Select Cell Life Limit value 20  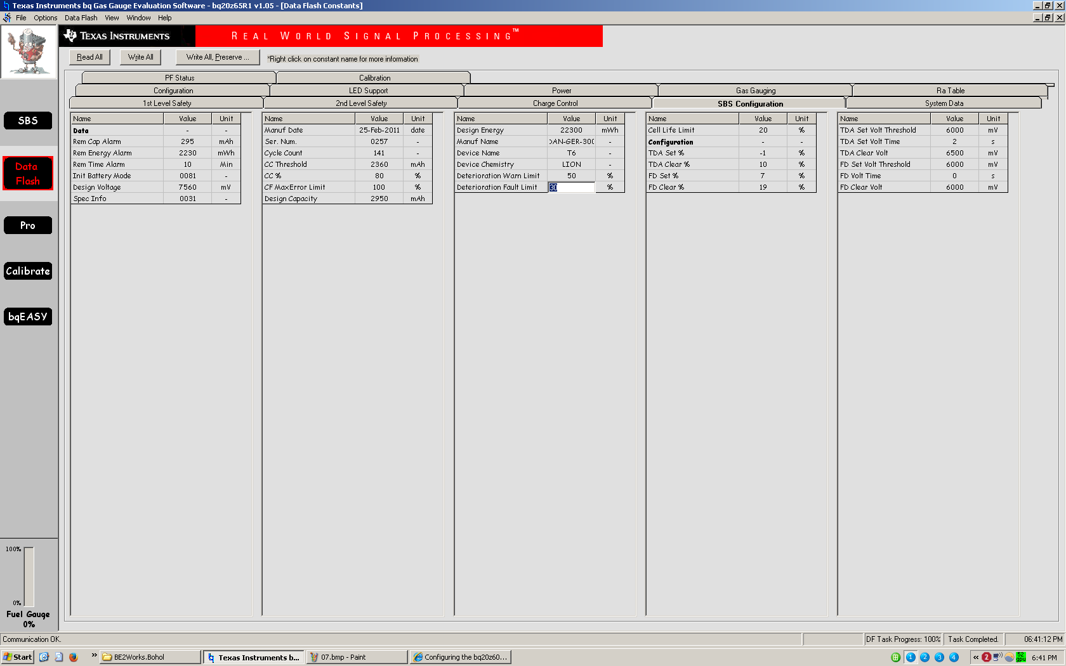763,130
